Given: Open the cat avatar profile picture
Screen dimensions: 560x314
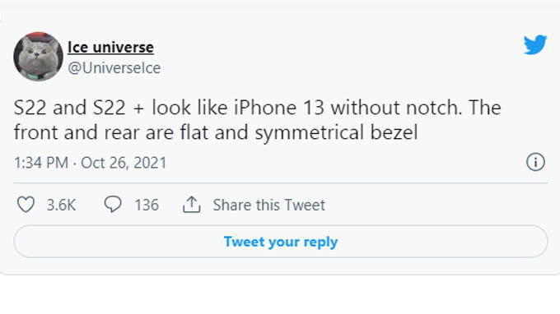Looking at the screenshot, I should coord(38,57).
